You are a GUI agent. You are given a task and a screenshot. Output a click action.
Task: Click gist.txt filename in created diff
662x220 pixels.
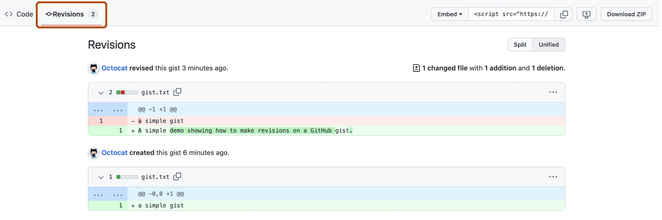(x=155, y=177)
